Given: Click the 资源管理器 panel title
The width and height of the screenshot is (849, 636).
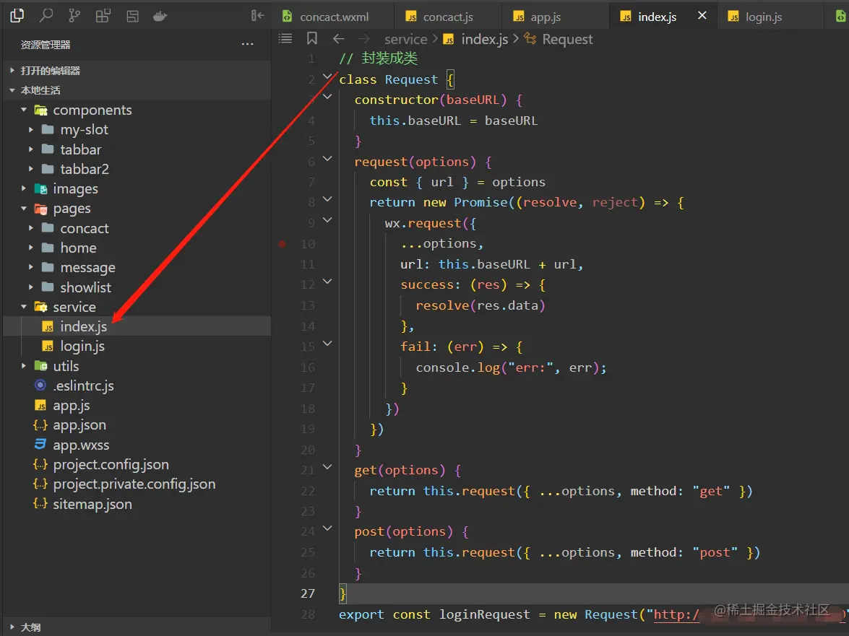Looking at the screenshot, I should (46, 45).
